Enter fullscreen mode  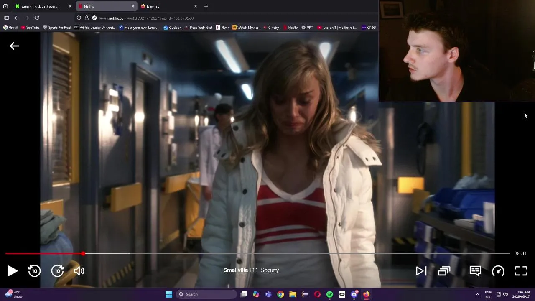(x=521, y=271)
